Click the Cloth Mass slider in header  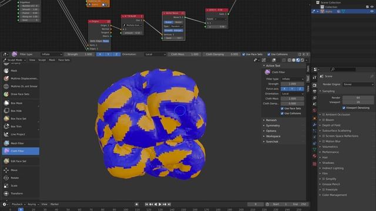184,55
